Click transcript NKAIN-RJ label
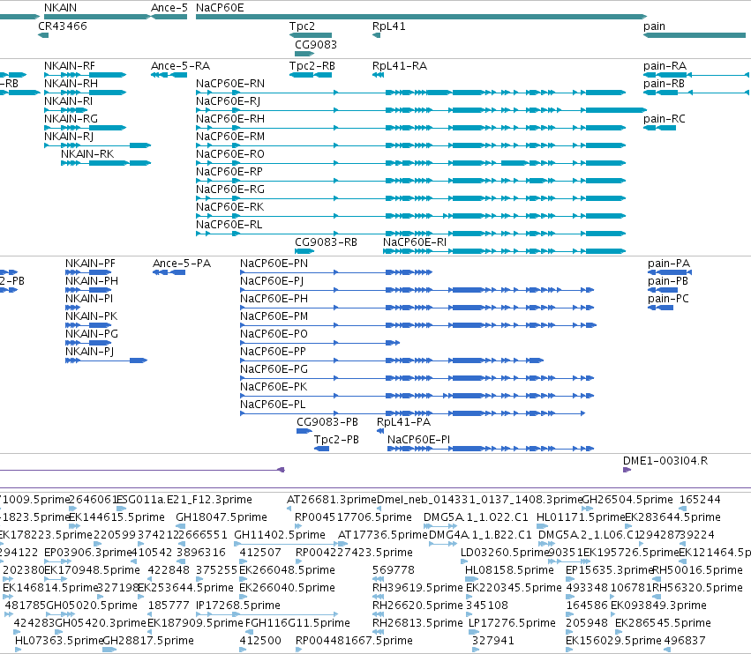The width and height of the screenshot is (751, 654). click(x=69, y=137)
